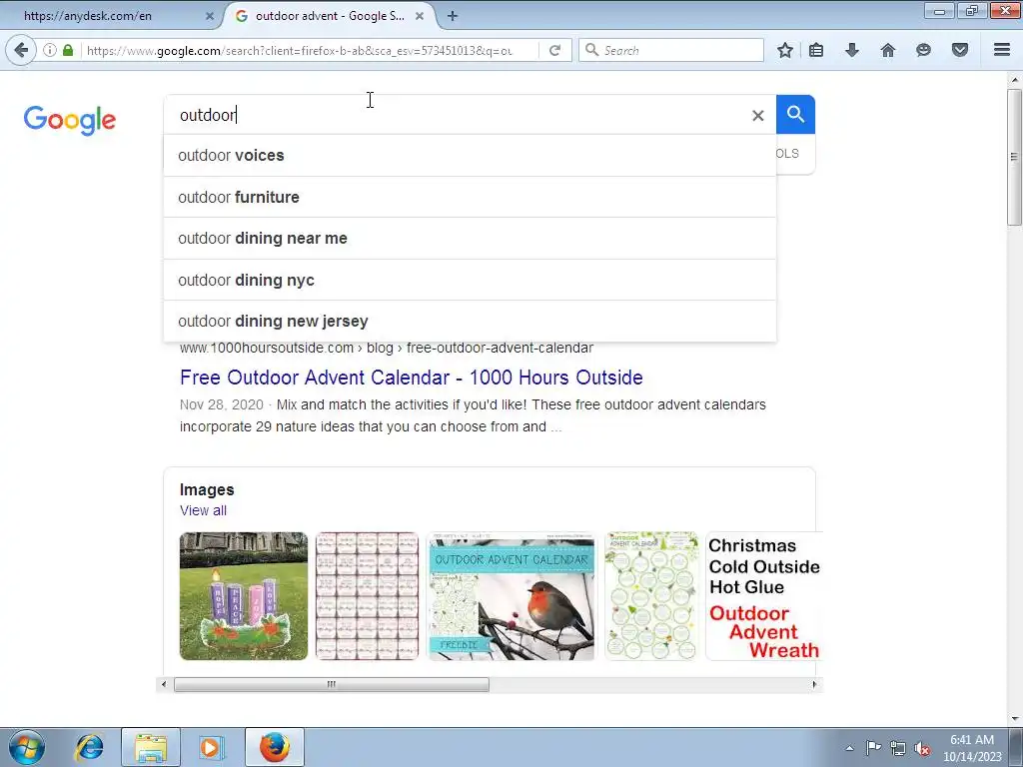Reload the current page
Screen dimensions: 1023x767
point(555,50)
